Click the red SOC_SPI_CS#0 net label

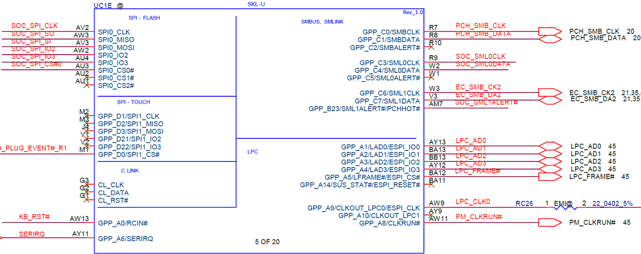click(36, 64)
